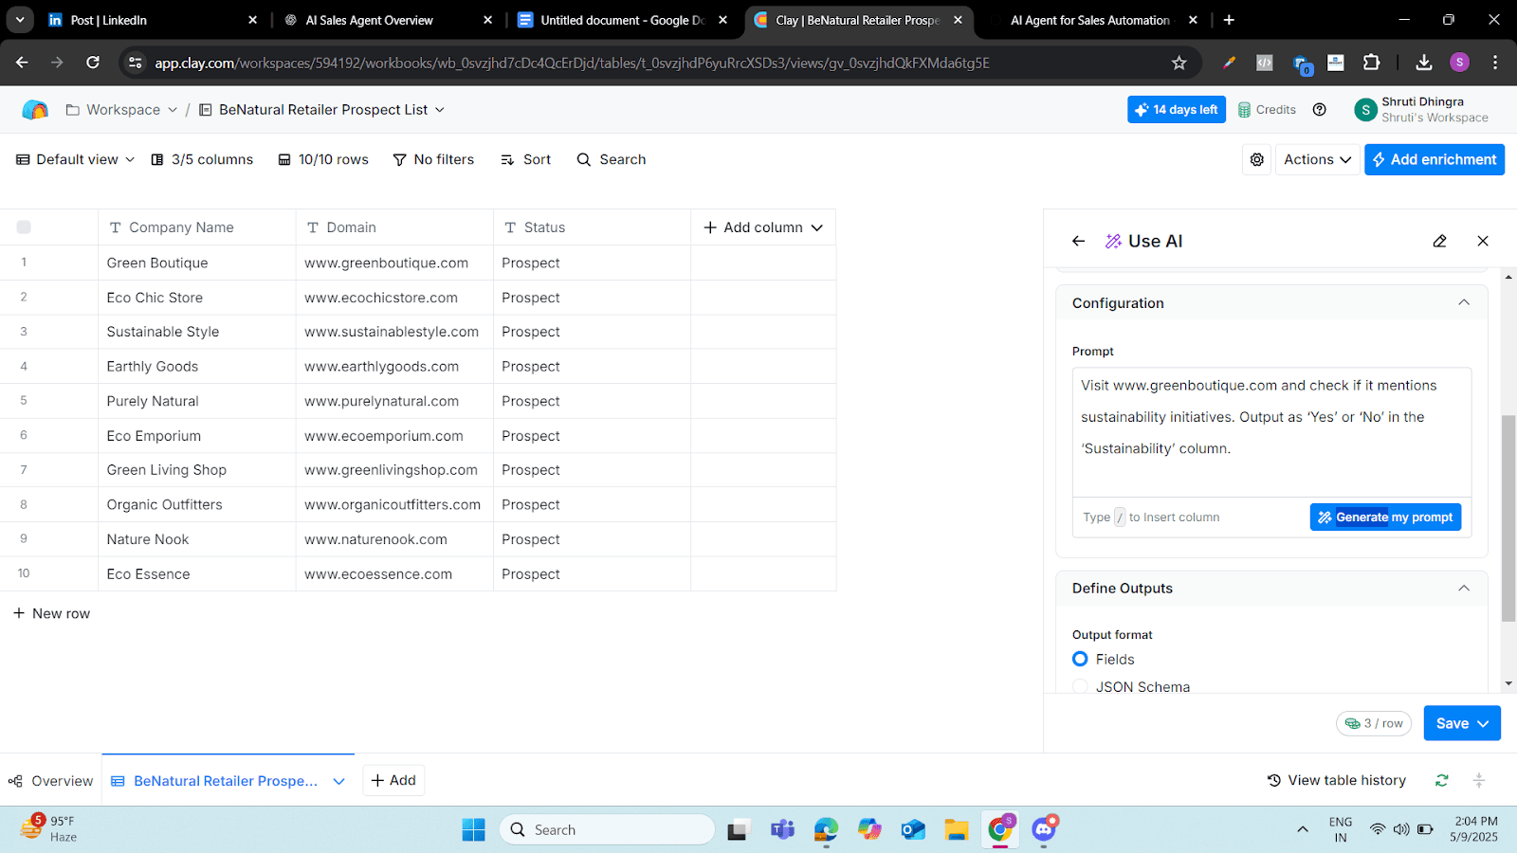Switch to the Post | LinkedIn tab
This screenshot has width=1517, height=853.
coord(152,20)
